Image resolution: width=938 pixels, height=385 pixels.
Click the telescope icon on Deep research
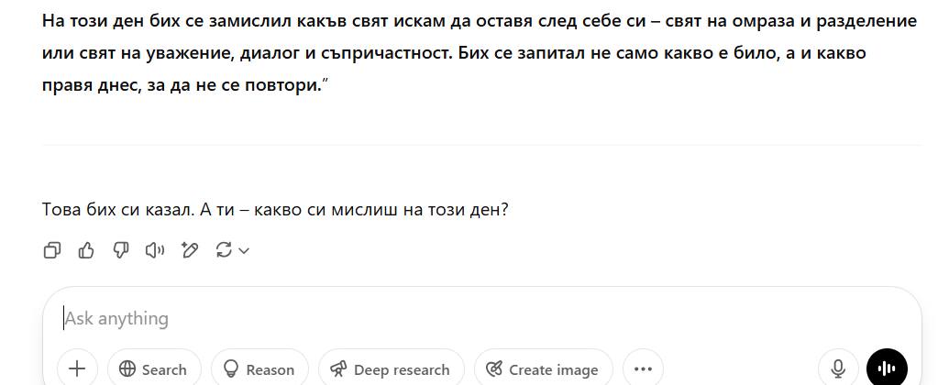coord(338,369)
